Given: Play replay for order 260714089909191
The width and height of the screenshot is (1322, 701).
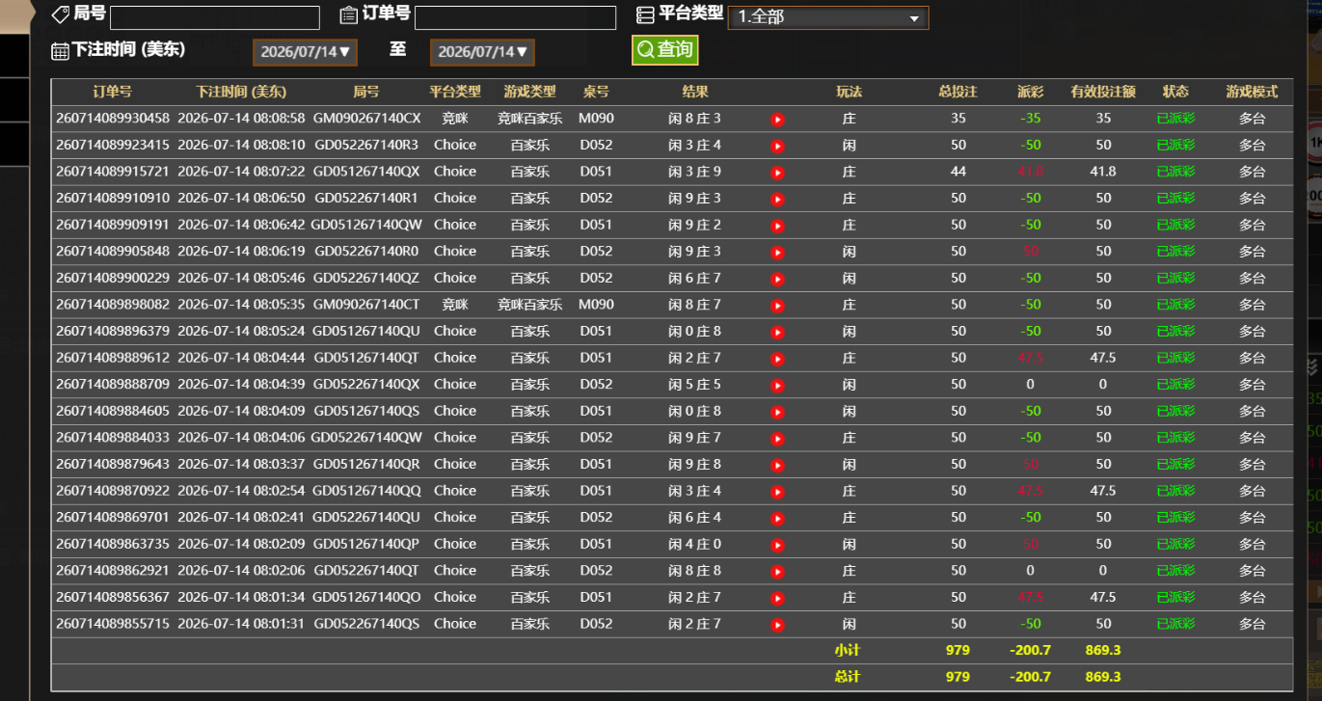Looking at the screenshot, I should pyautogui.click(x=777, y=226).
